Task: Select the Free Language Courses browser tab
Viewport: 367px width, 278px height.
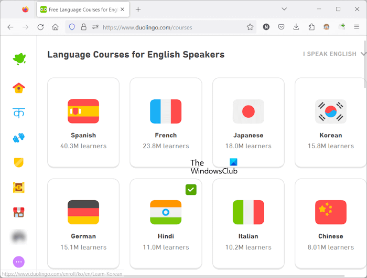Action: coord(83,9)
